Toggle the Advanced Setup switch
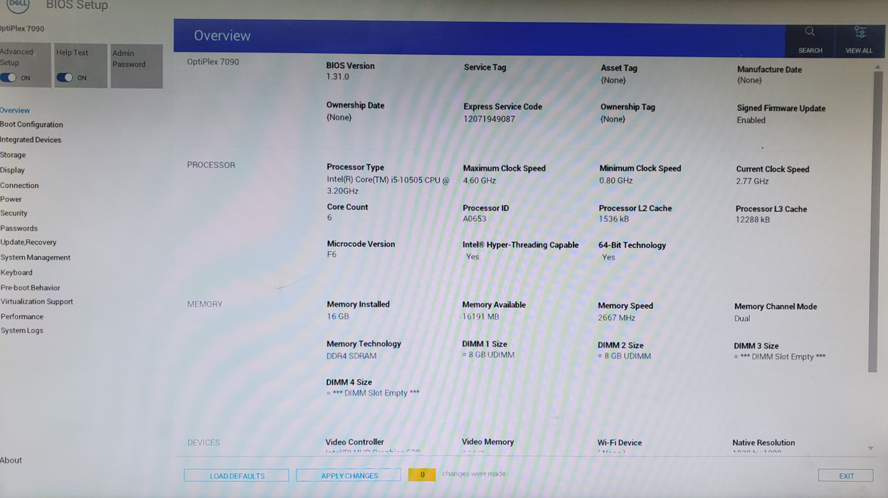The height and width of the screenshot is (498, 888). coord(9,78)
